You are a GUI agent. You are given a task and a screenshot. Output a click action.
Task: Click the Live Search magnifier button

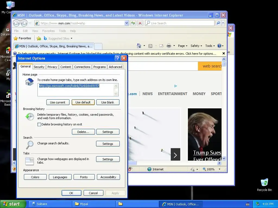coord(219,23)
